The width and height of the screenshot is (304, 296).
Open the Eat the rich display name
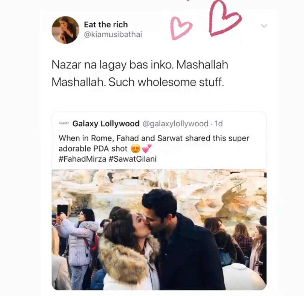pyautogui.click(x=106, y=25)
